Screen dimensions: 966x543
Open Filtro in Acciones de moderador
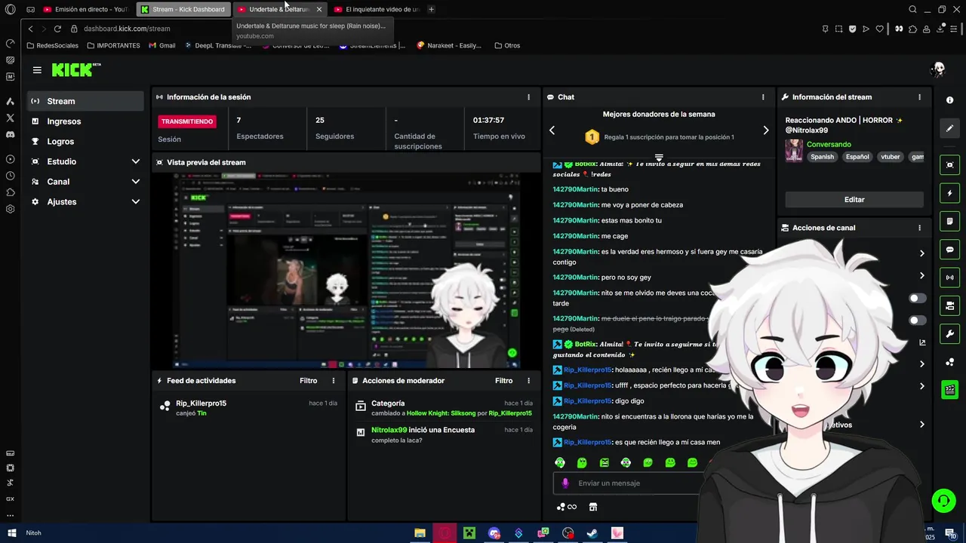coord(504,381)
